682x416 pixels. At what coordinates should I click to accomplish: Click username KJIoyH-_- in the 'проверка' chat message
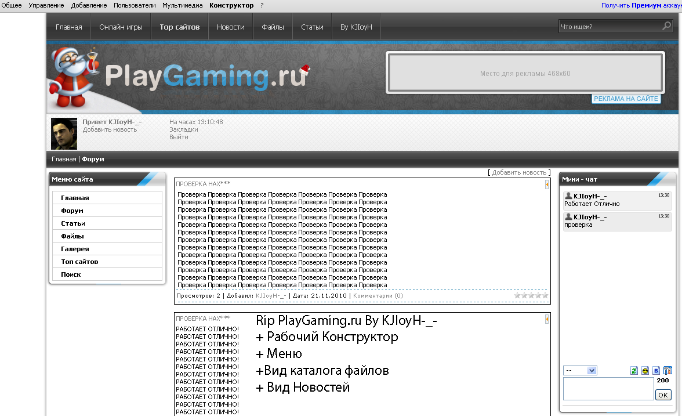pyautogui.click(x=590, y=217)
